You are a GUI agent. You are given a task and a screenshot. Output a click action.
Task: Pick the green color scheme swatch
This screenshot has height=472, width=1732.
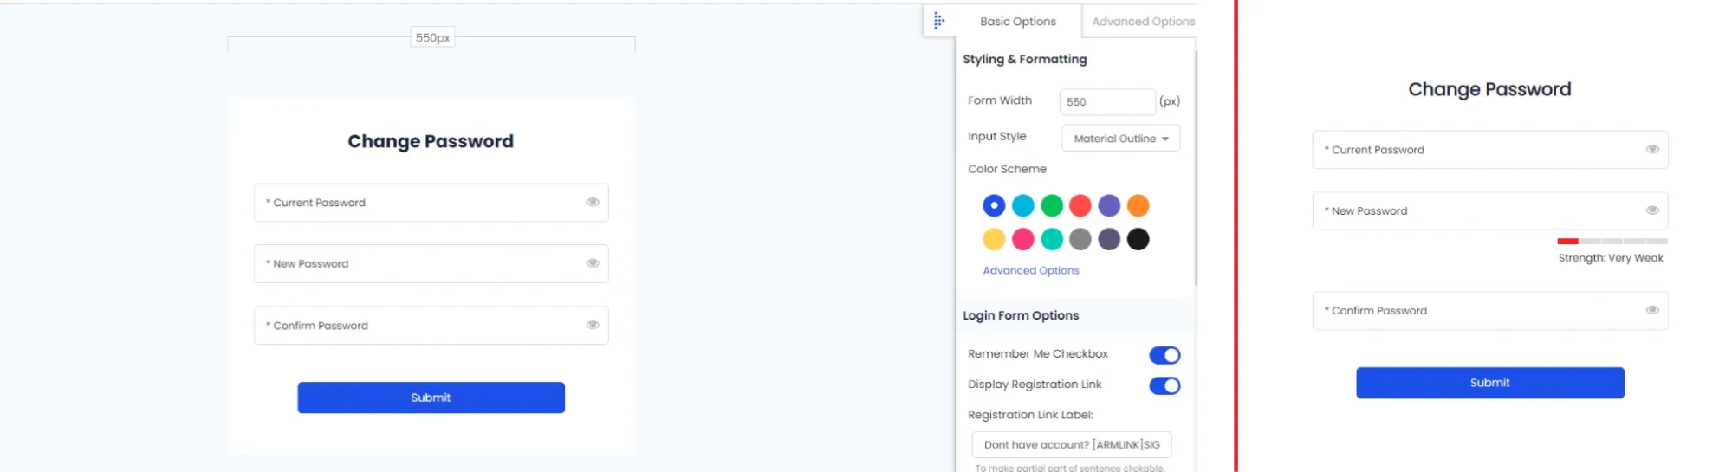coord(1052,205)
